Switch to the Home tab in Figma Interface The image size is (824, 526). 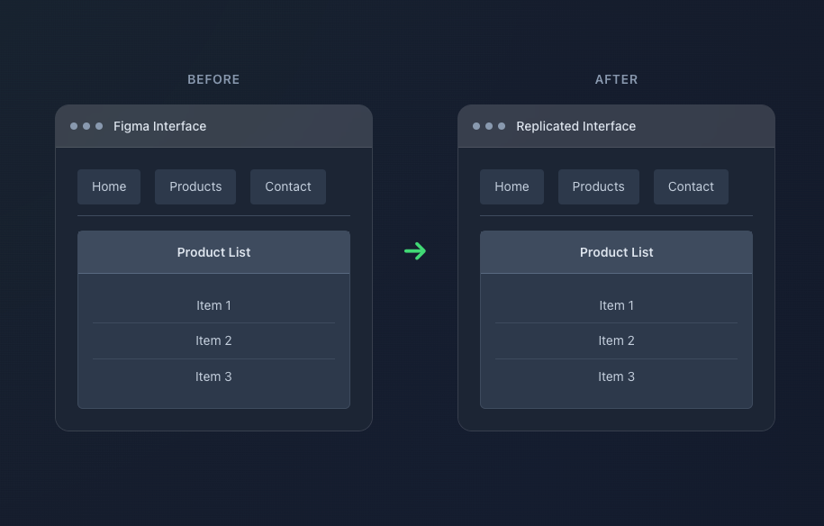pos(109,186)
